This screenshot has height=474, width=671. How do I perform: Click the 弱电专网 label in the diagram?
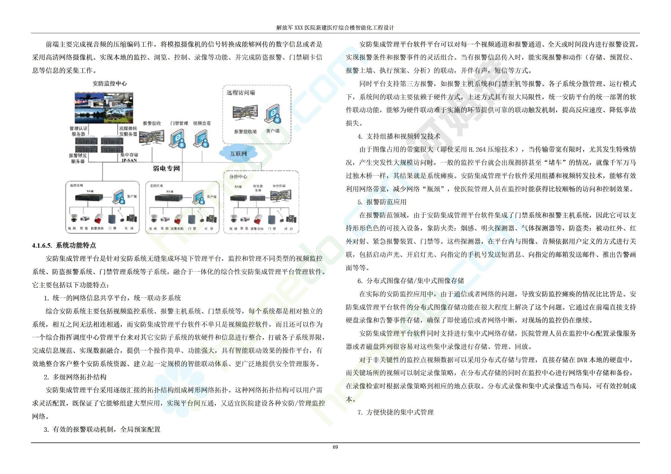tap(166, 169)
